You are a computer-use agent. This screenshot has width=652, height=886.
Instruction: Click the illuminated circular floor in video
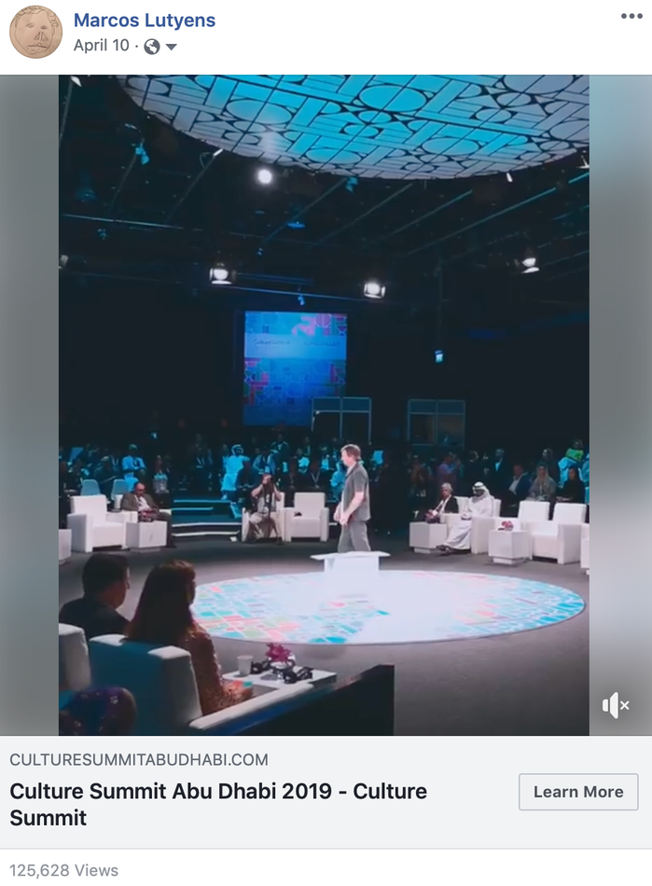390,607
